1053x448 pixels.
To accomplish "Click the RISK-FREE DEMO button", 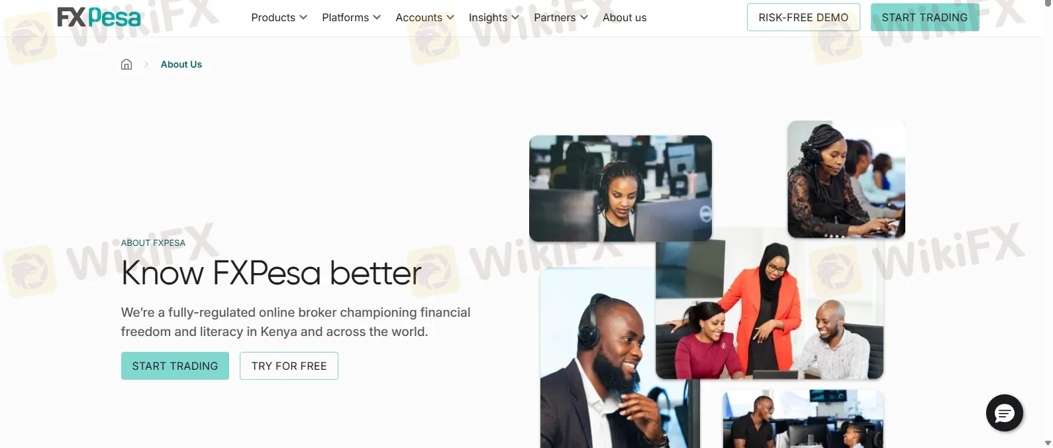I will click(803, 17).
